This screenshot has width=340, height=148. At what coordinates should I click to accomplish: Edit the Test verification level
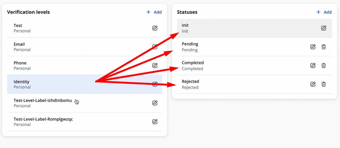[x=155, y=28]
